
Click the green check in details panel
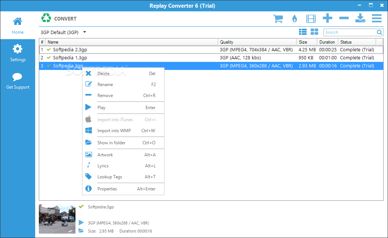click(81, 207)
